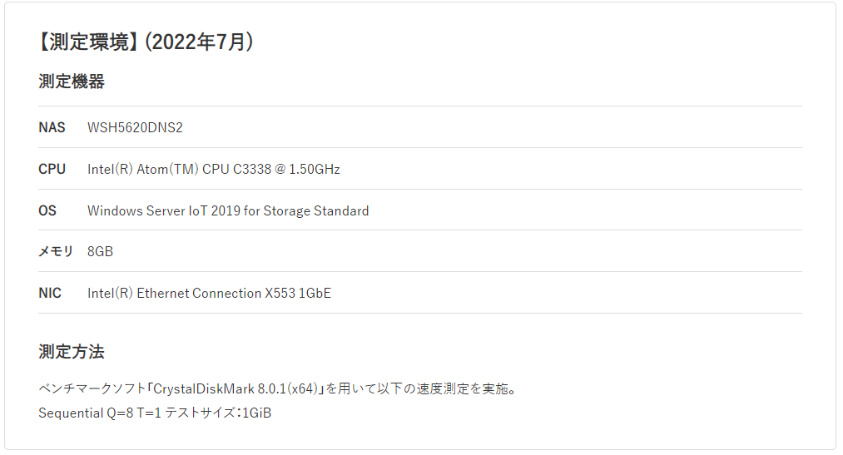
Task: Click the CPU row label
Action: [52, 169]
